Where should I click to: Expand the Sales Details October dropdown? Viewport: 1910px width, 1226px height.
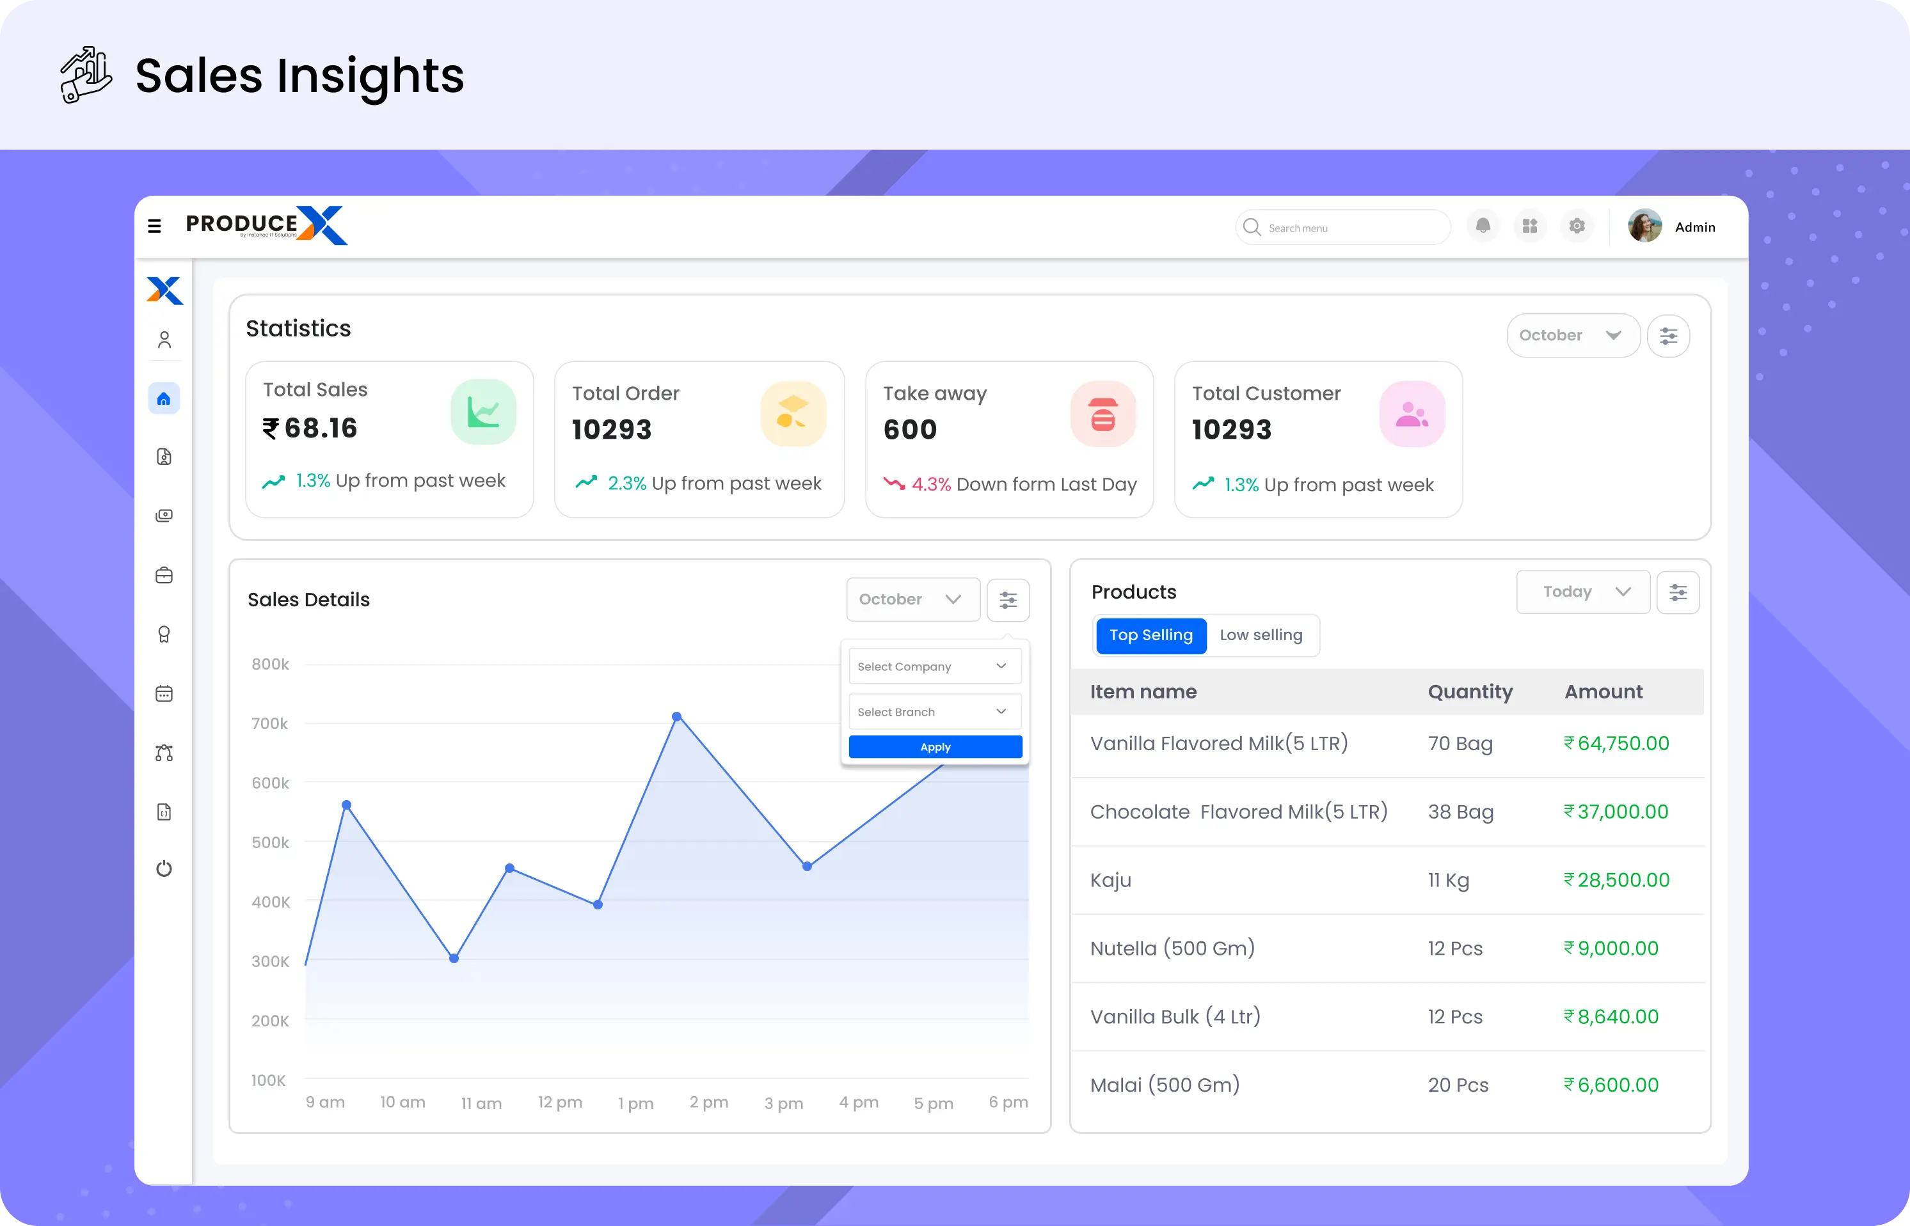(913, 599)
